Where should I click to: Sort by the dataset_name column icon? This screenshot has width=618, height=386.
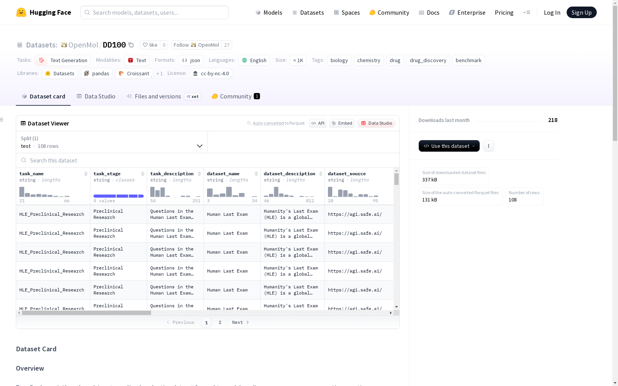(256, 174)
